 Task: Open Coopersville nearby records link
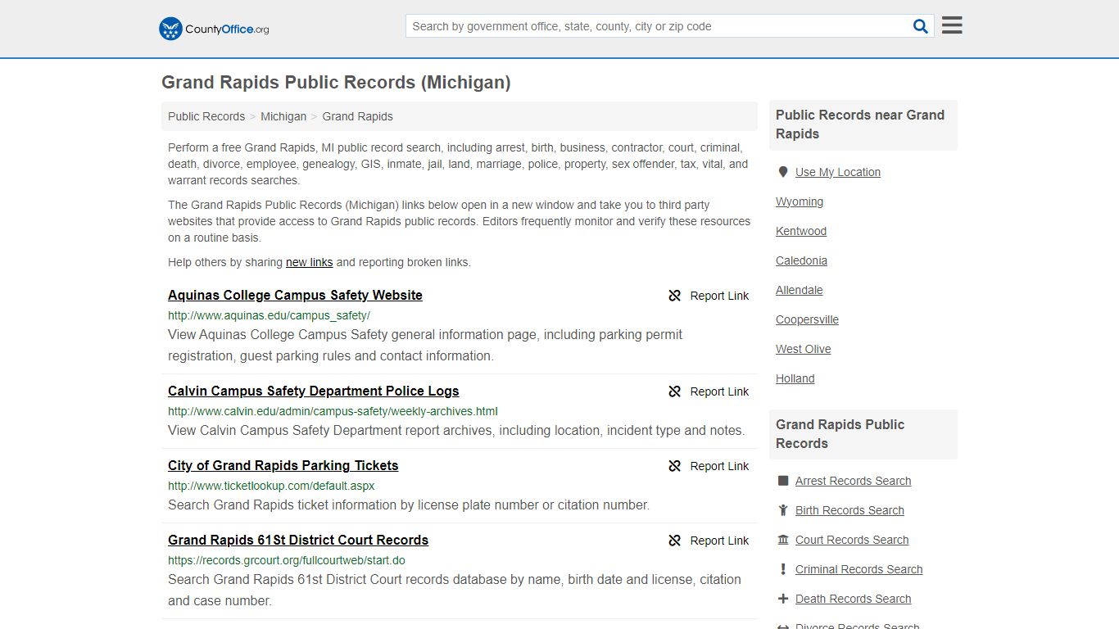point(807,319)
